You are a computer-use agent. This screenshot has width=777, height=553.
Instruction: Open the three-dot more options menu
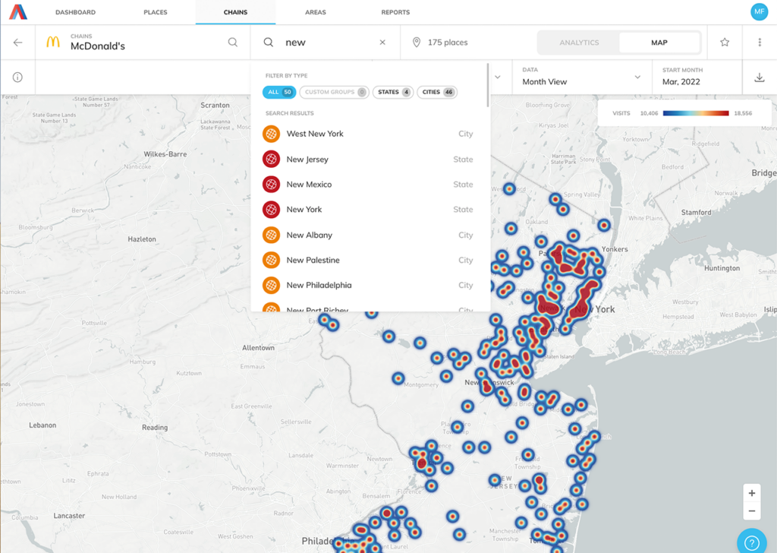click(x=760, y=43)
